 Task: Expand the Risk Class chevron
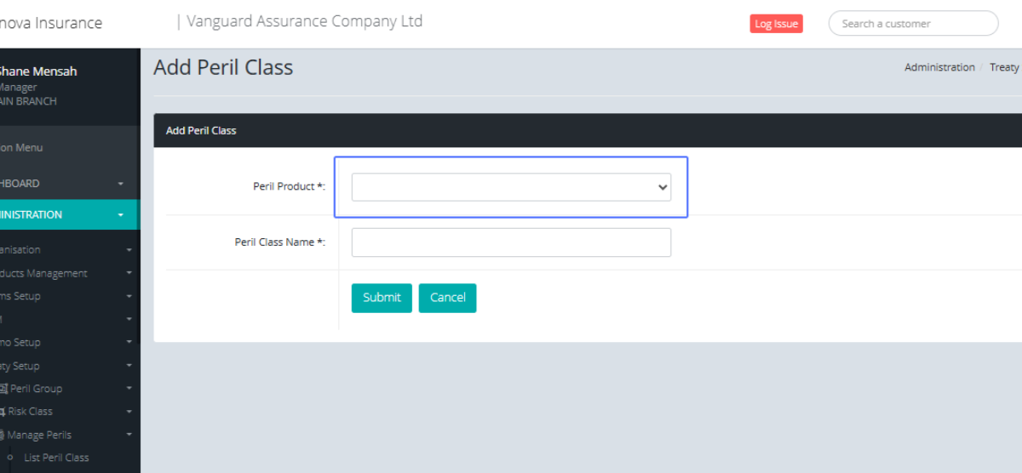pos(129,412)
